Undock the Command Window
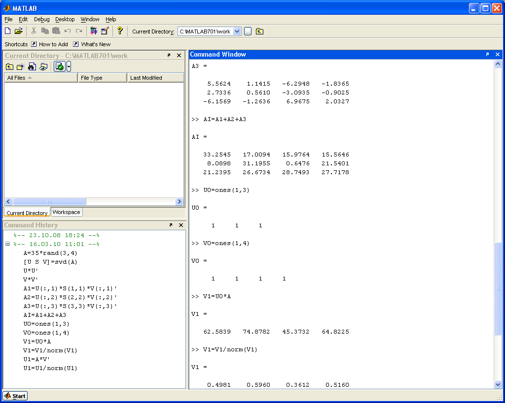 pyautogui.click(x=487, y=54)
